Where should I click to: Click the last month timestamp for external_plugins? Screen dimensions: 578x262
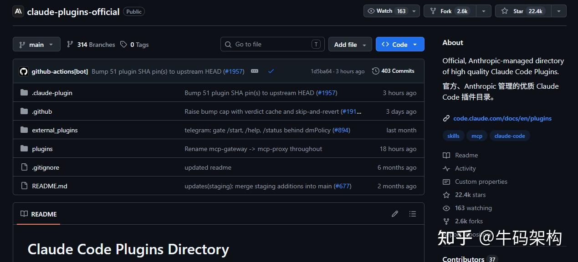[401, 130]
